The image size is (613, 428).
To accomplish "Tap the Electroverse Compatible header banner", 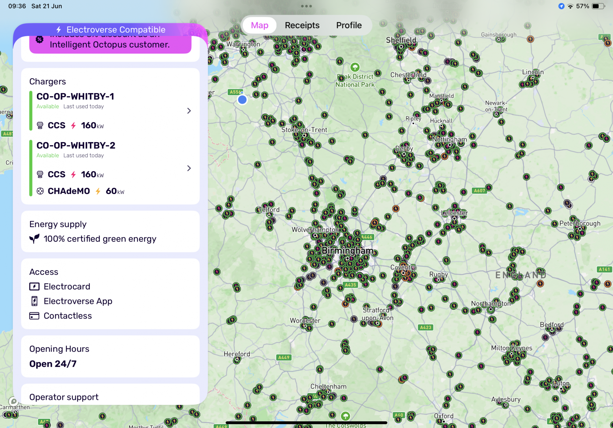I will pos(110,29).
